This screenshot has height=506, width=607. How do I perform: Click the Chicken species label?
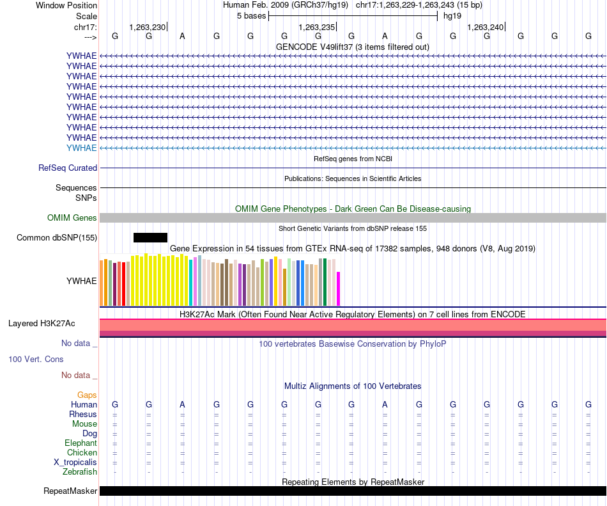(x=82, y=452)
